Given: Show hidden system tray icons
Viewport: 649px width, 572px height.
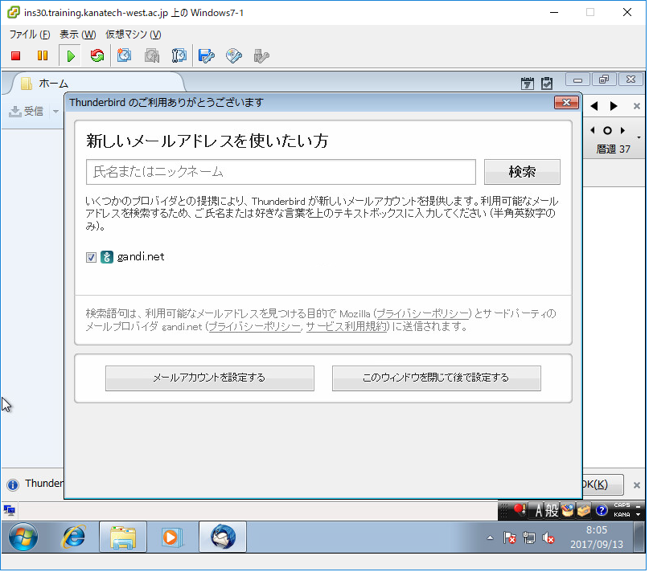Looking at the screenshot, I should 490,538.
